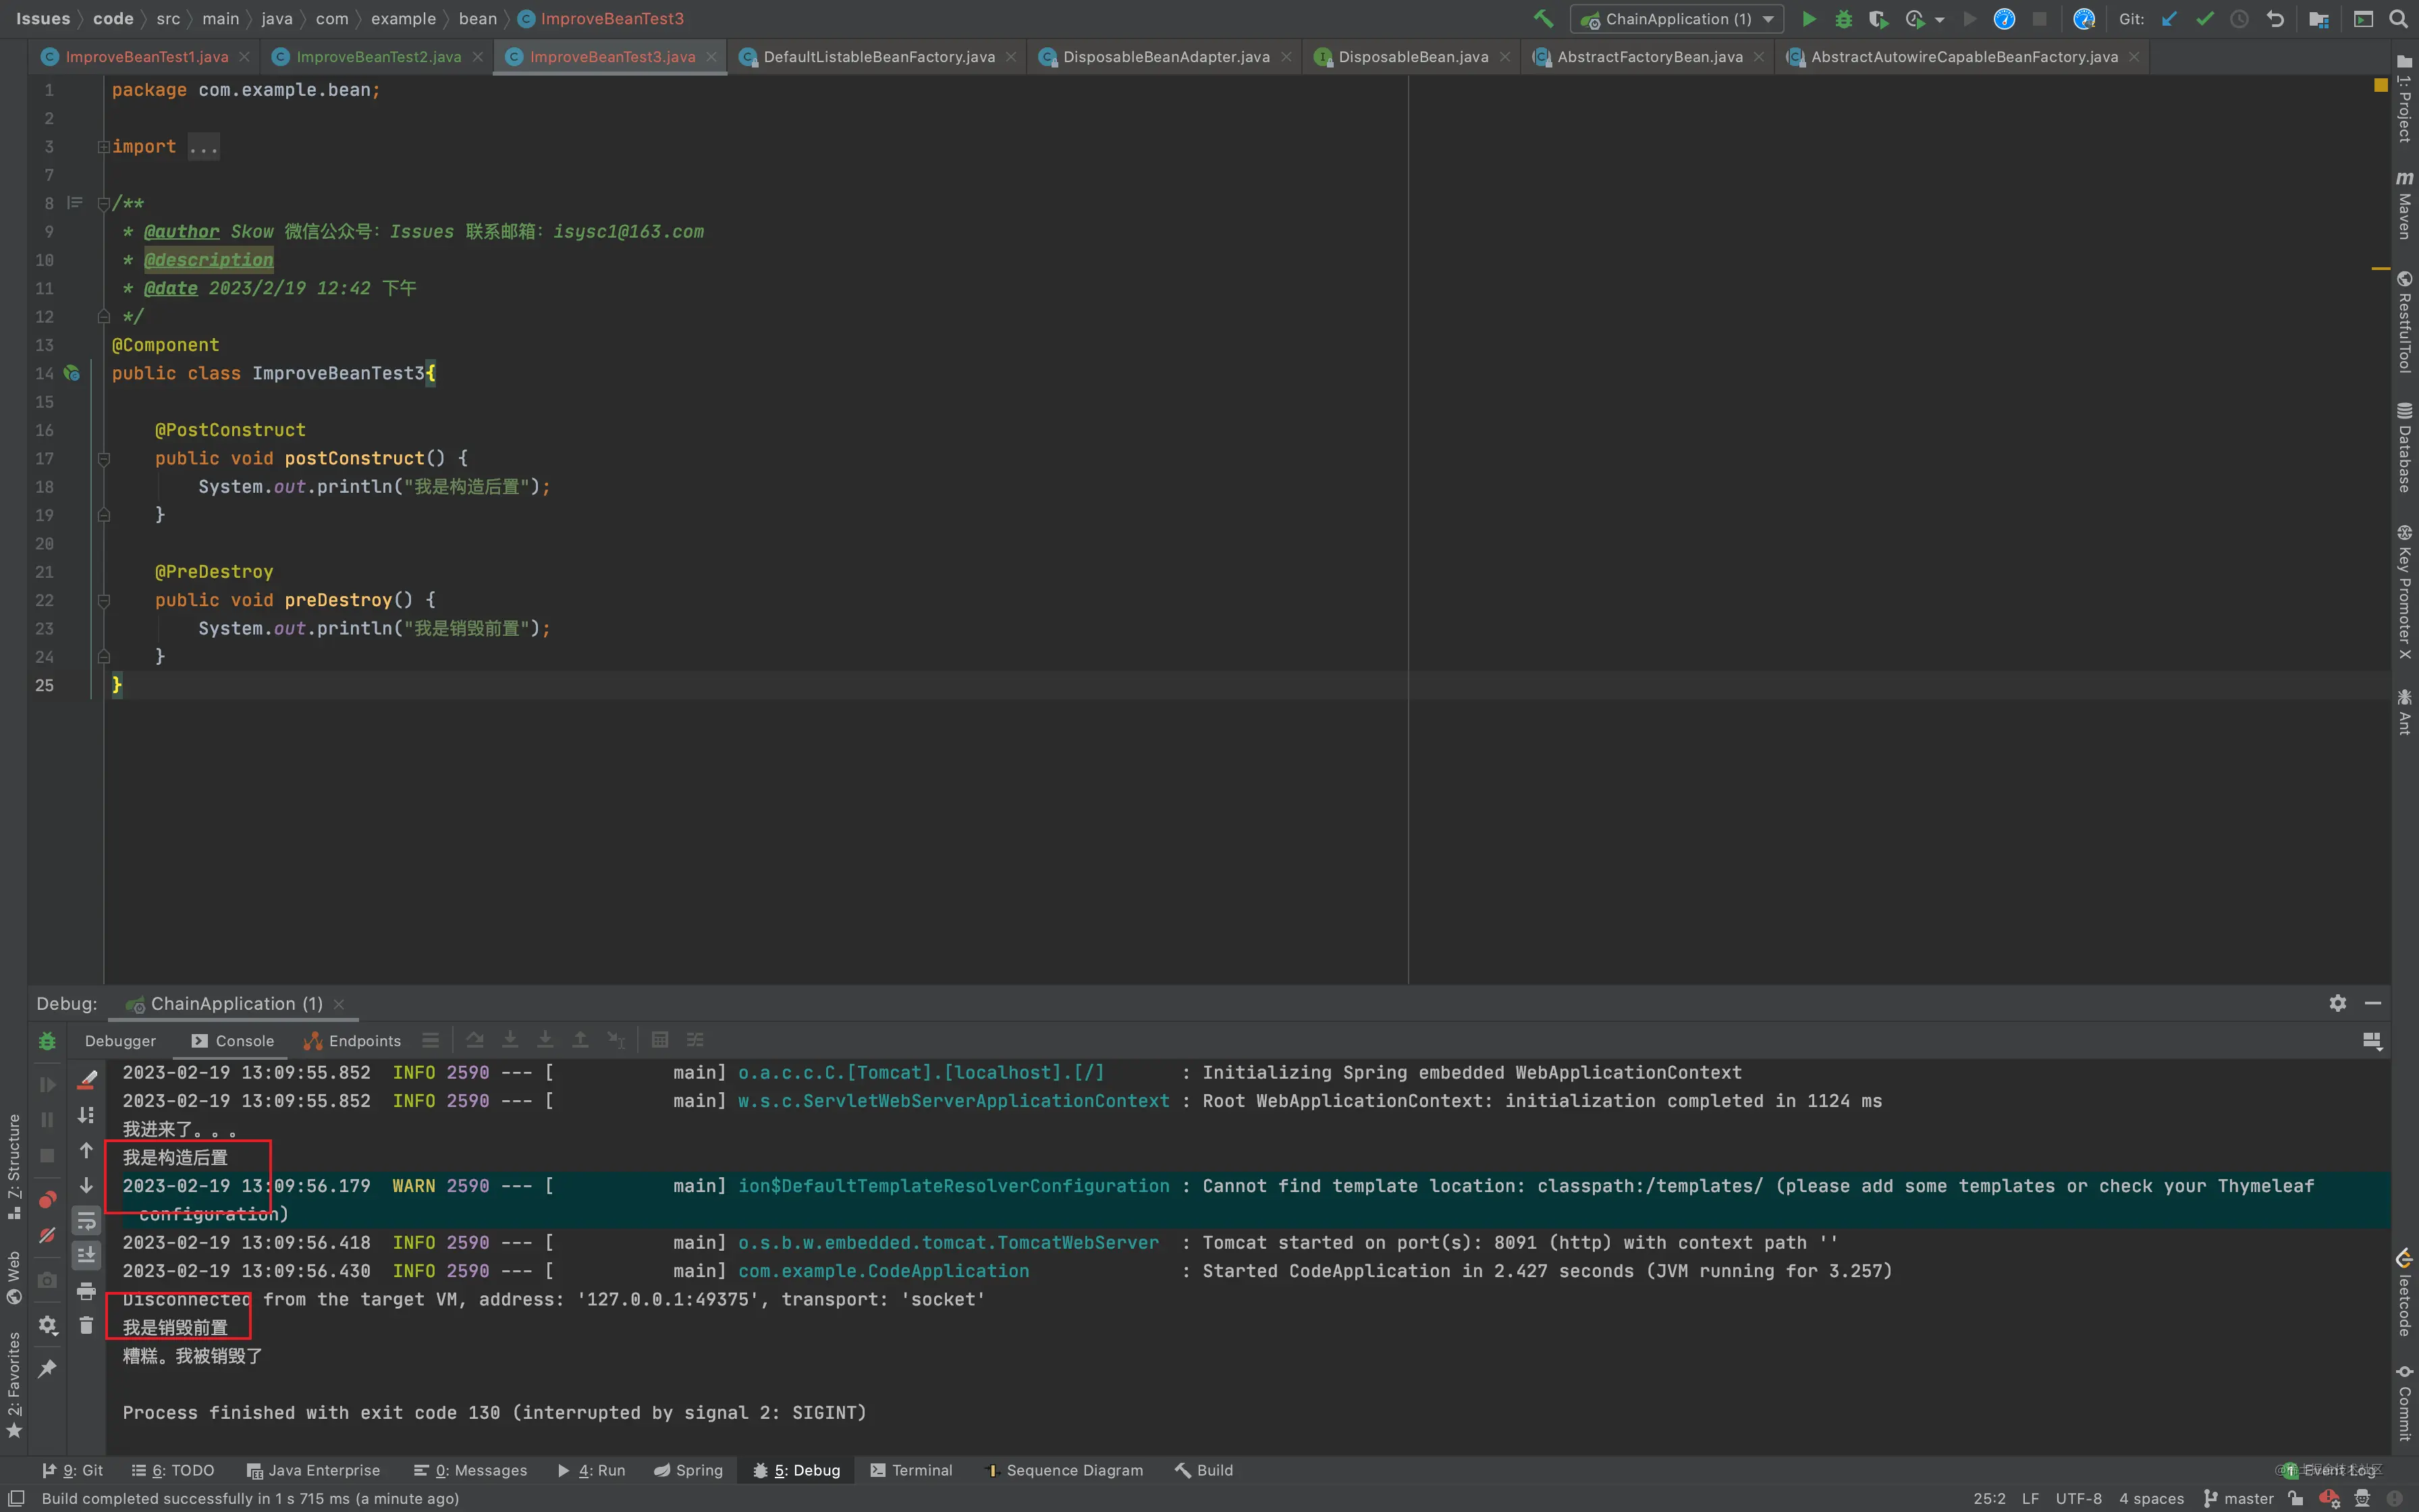Toggle soft-wrap in the console
Screen dimensions: 2419x1512
click(x=87, y=1221)
